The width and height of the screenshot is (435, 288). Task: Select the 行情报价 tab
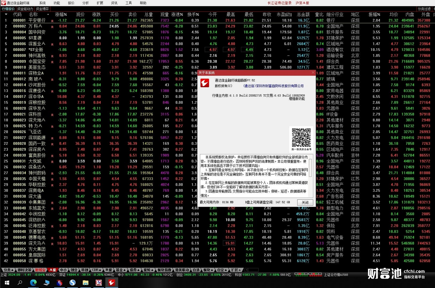[8, 9]
